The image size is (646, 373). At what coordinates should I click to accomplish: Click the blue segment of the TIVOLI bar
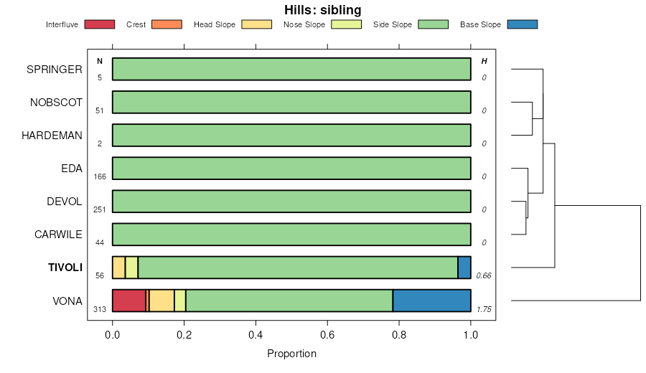pyautogui.click(x=464, y=268)
